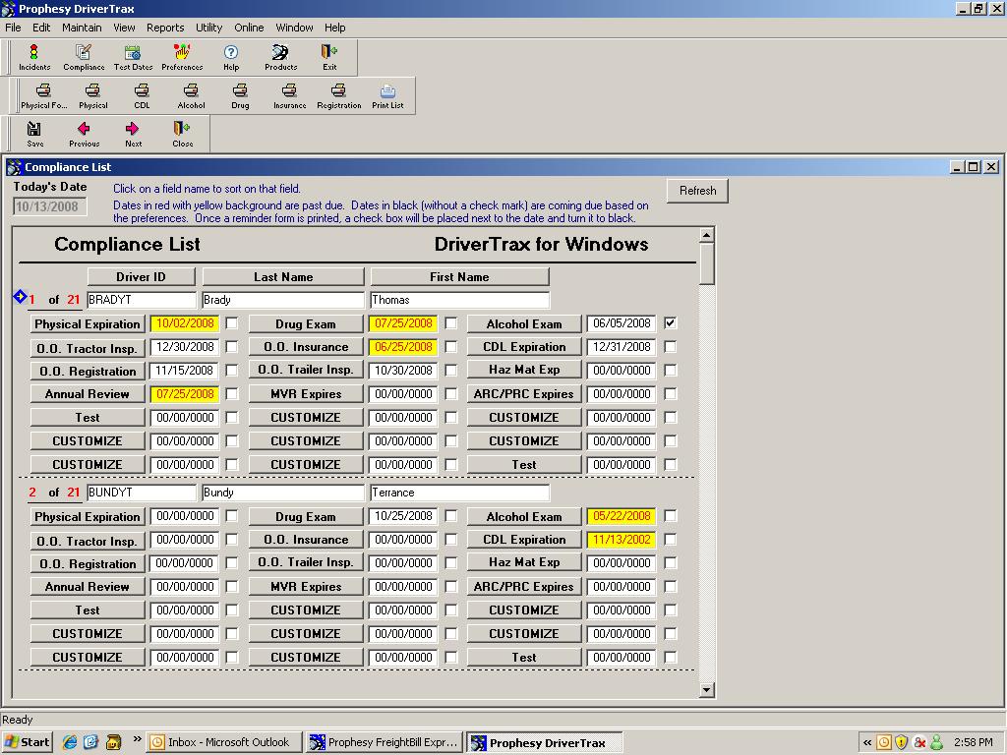
Task: Expand hidden system tray icons
Action: click(867, 743)
